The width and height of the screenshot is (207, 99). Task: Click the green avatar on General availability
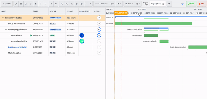point(82,41)
